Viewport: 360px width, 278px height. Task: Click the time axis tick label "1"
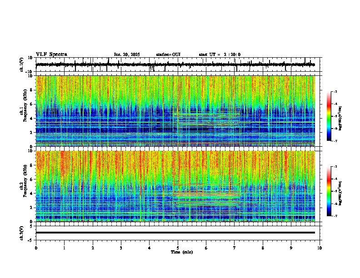(x=64, y=248)
